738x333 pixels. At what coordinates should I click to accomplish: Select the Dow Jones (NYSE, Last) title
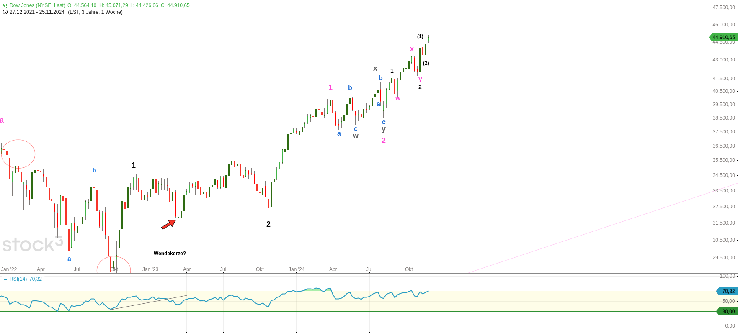tap(37, 5)
